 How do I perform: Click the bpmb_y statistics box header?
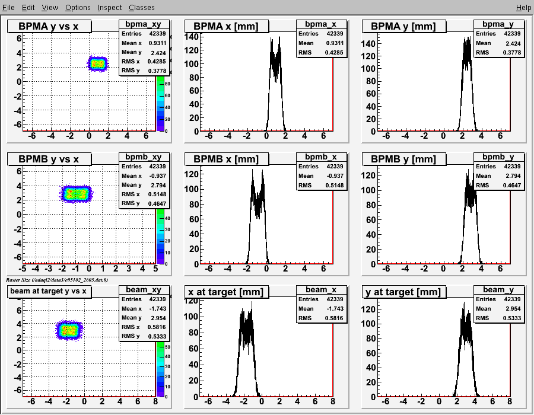pos(498,157)
